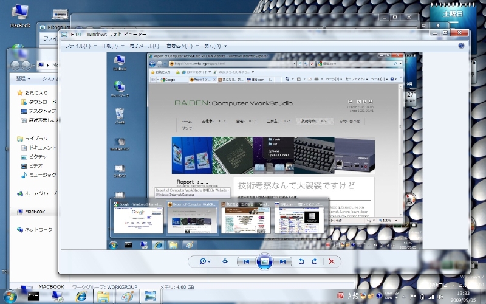Rotate the photo clockwise
The height and width of the screenshot is (304, 486).
point(314,261)
